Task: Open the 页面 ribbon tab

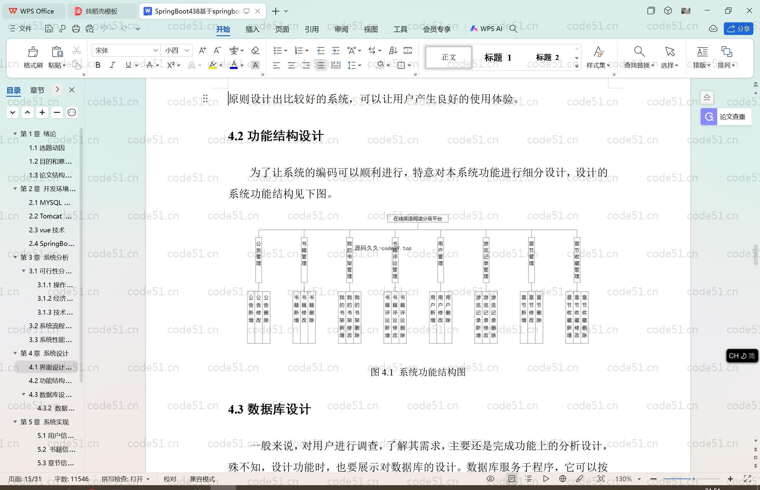Action: [282, 29]
